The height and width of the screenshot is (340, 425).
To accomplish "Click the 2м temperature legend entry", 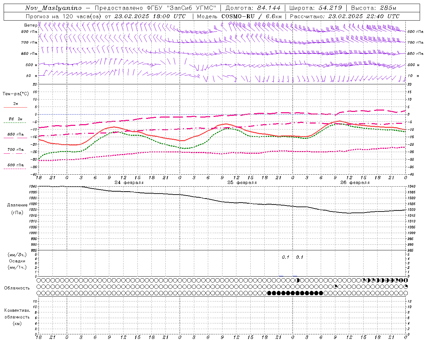I will pyautogui.click(x=16, y=104).
